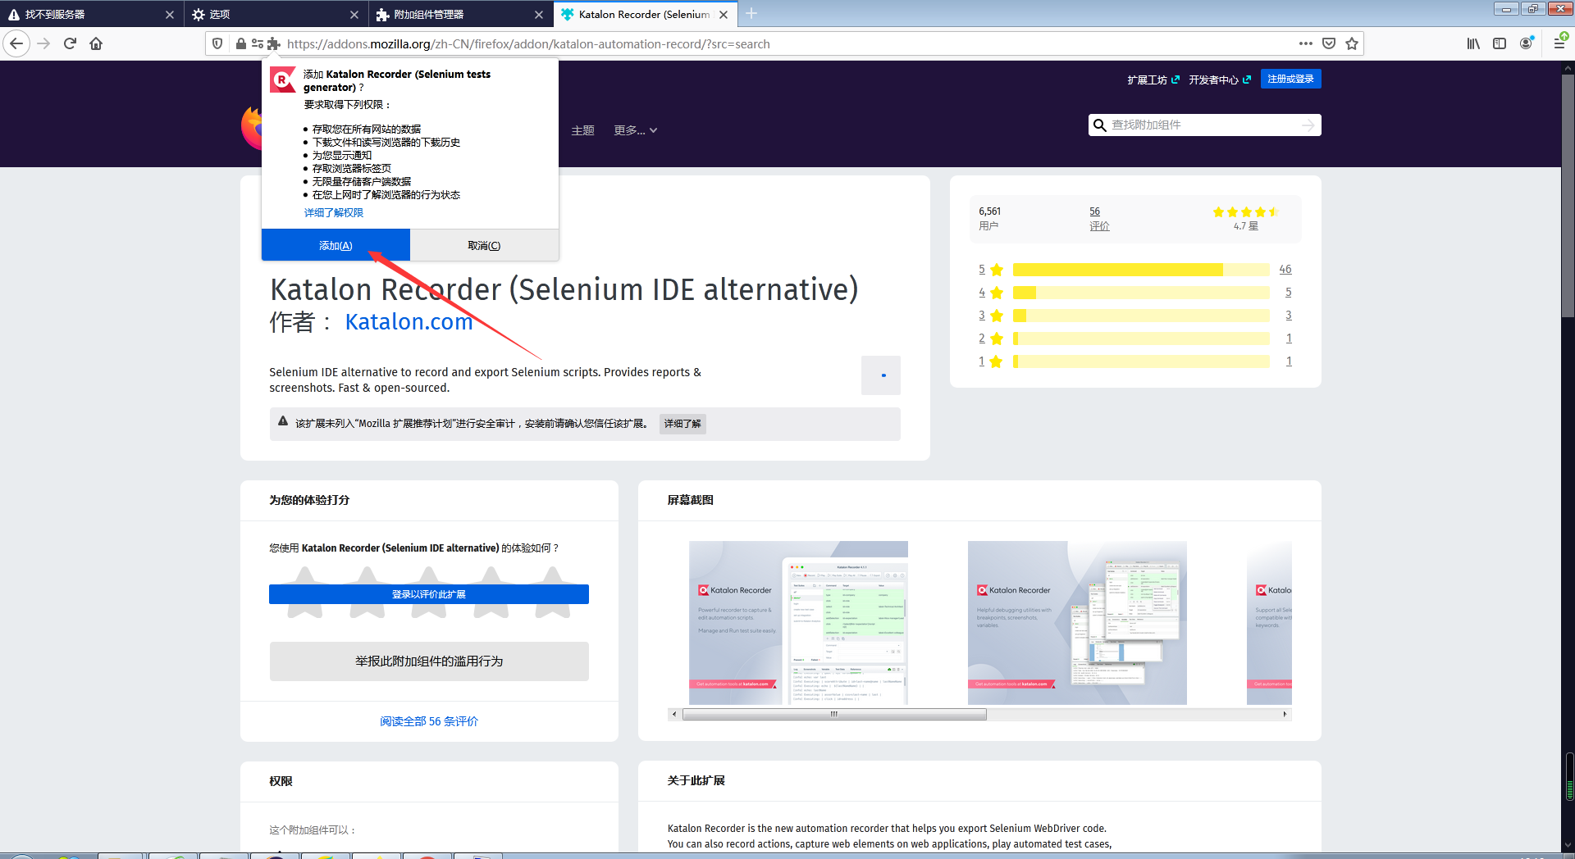This screenshot has width=1575, height=859.
Task: Click the 注册或登录 button
Action: [x=1290, y=79]
